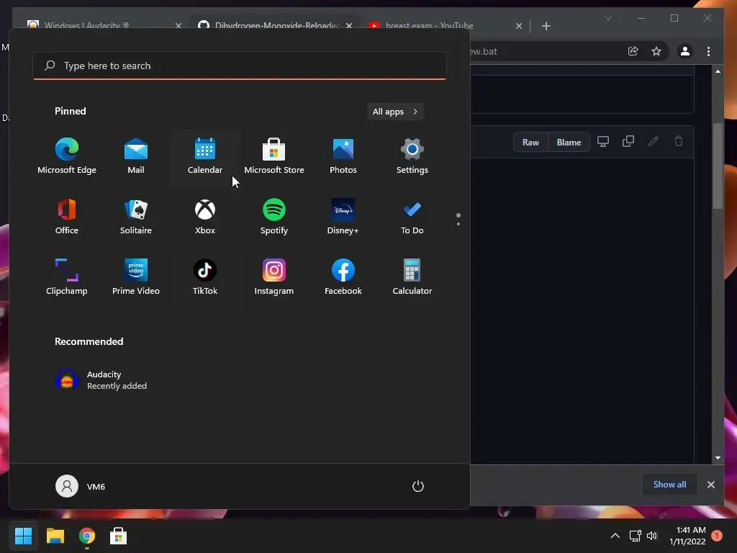Switch to Chrome on the taskbar
This screenshot has width=737, height=553.
click(x=87, y=536)
